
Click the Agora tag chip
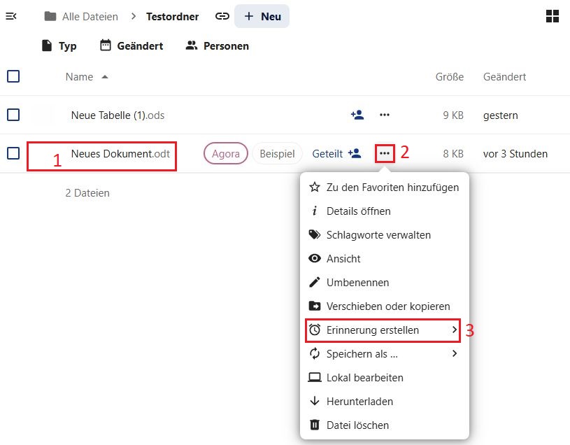click(226, 153)
